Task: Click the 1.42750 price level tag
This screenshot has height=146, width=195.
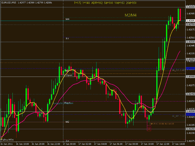Action: point(190,25)
